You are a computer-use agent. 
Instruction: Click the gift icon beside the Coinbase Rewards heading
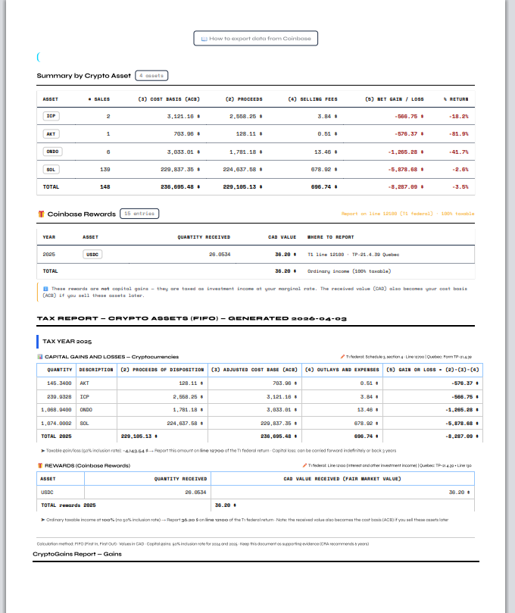click(41, 214)
